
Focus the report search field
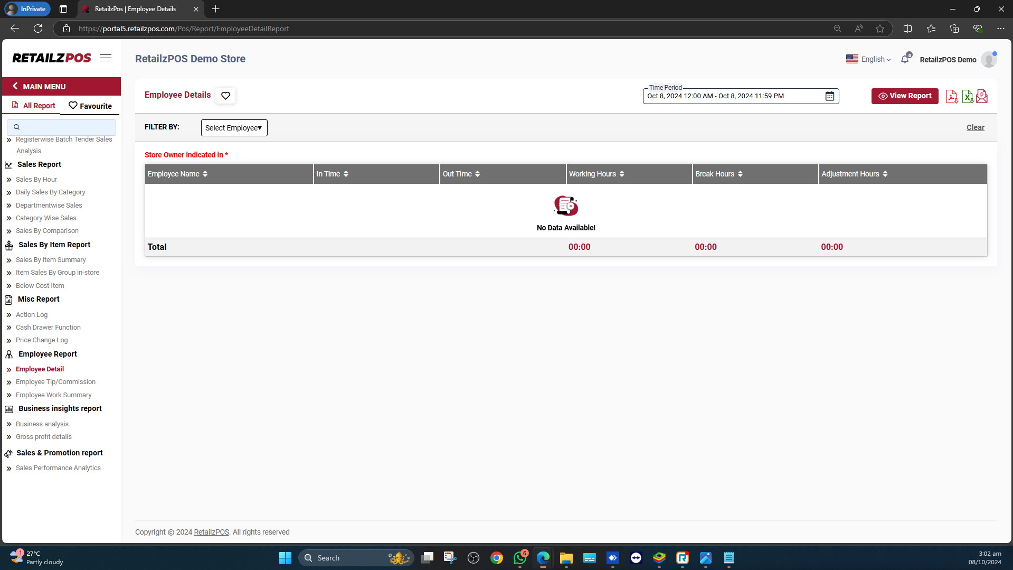pyautogui.click(x=62, y=127)
